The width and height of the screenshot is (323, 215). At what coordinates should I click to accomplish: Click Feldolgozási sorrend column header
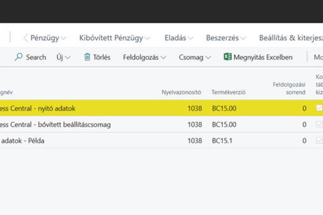[289, 88]
